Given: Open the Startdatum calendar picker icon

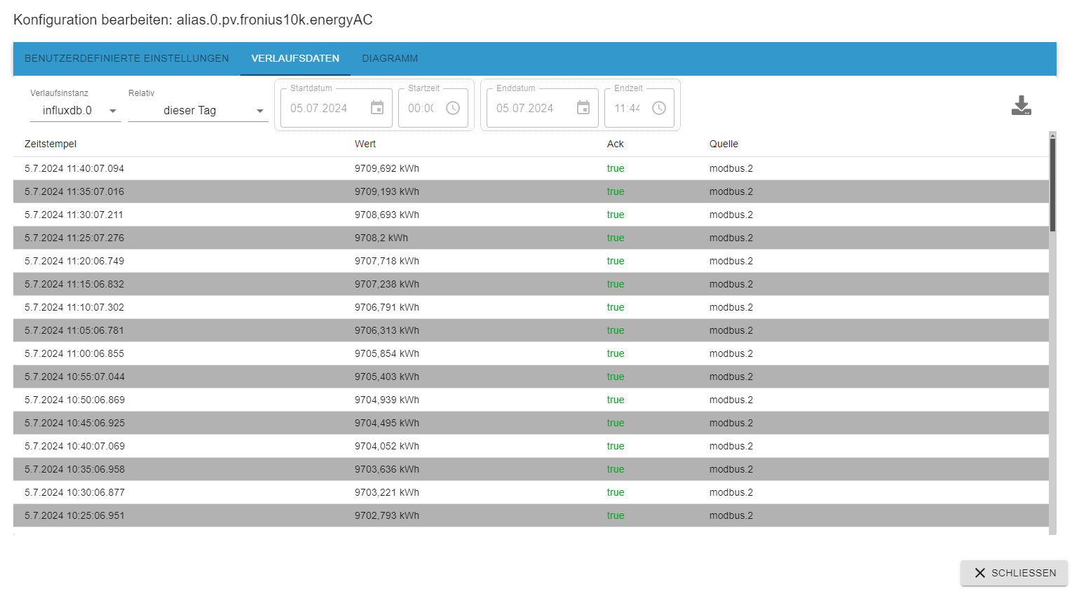Looking at the screenshot, I should pyautogui.click(x=377, y=108).
